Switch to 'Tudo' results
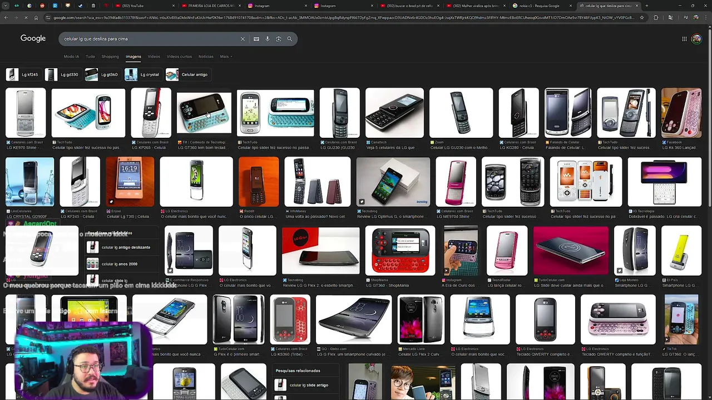This screenshot has height=400, width=712. click(90, 57)
